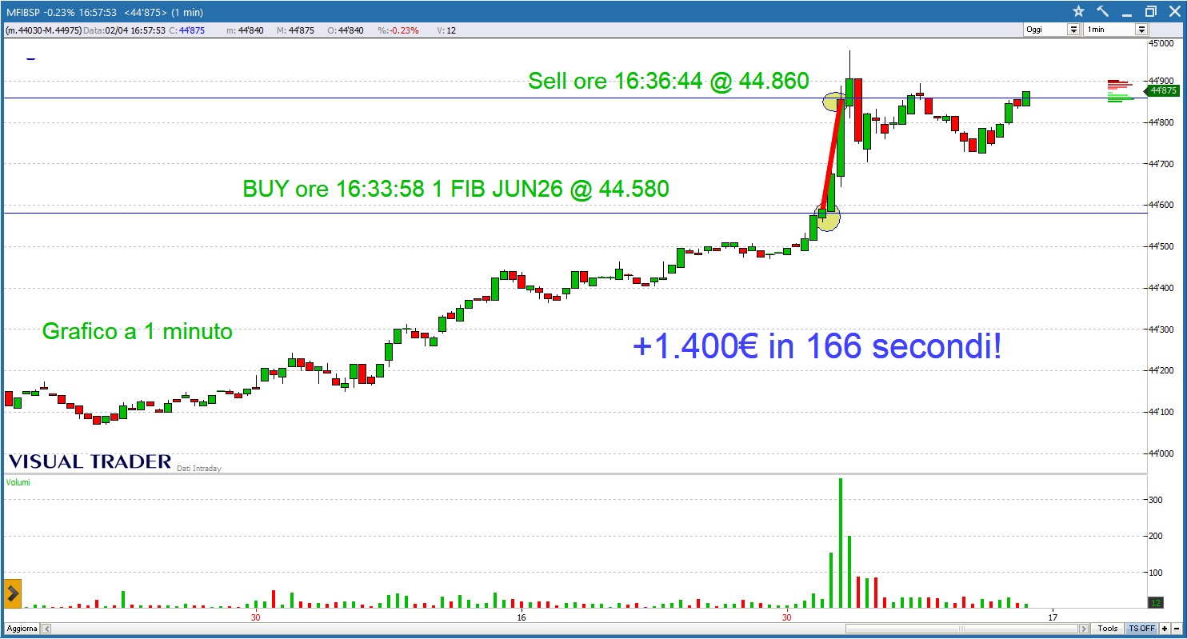Click the star favorites icon in title bar
Image resolution: width=1187 pixels, height=639 pixels.
click(1078, 11)
